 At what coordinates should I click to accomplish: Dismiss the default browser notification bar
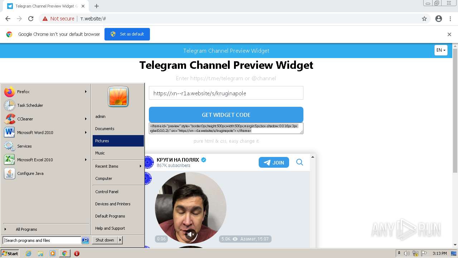(x=449, y=34)
